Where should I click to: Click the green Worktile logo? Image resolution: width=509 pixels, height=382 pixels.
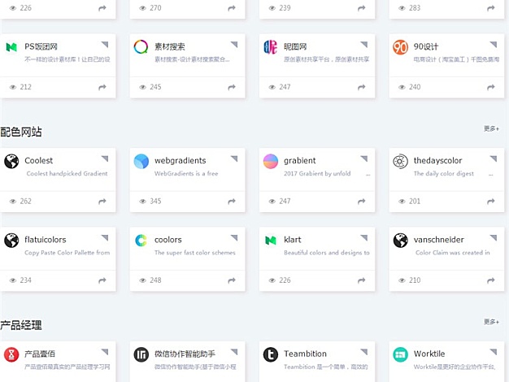[400, 354]
